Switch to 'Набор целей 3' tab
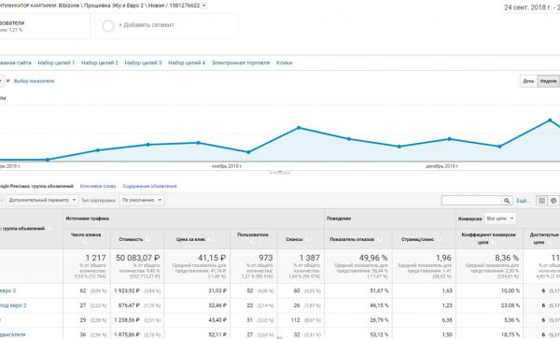Image resolution: width=560 pixels, height=339 pixels. [143, 63]
